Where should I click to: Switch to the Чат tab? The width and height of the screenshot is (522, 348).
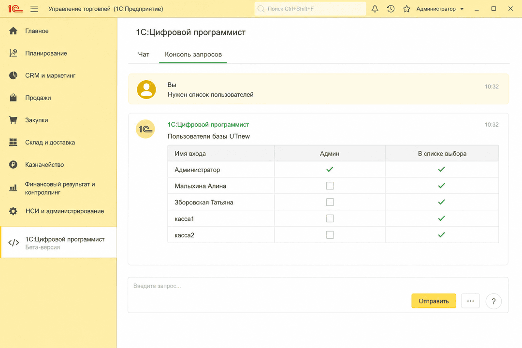(x=144, y=54)
